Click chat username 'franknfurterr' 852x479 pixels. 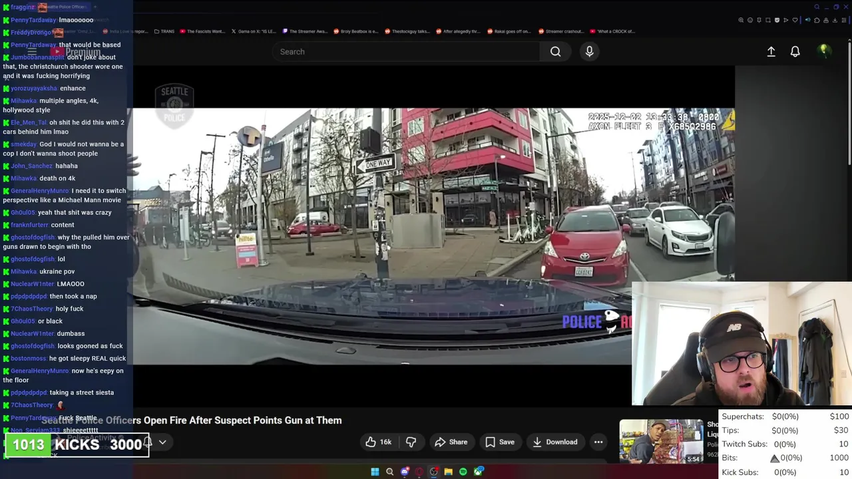tap(30, 225)
